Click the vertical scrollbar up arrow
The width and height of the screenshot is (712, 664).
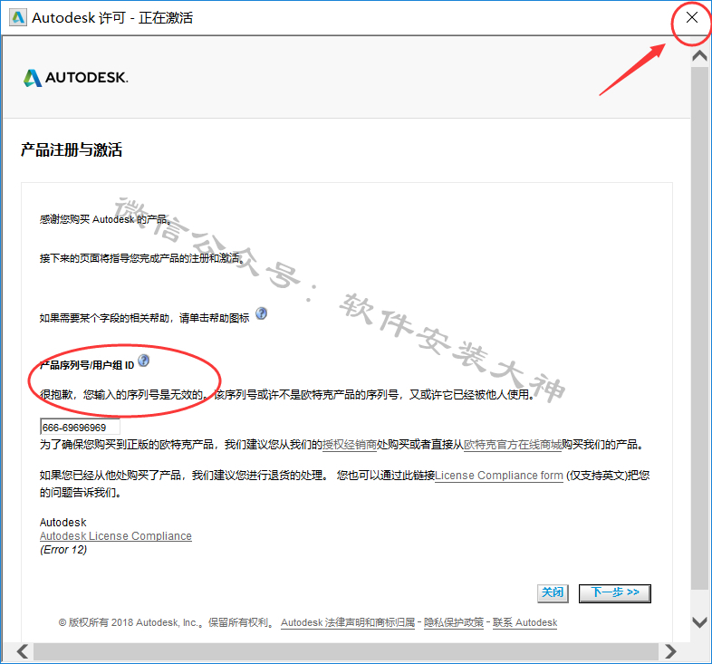pyautogui.click(x=699, y=55)
